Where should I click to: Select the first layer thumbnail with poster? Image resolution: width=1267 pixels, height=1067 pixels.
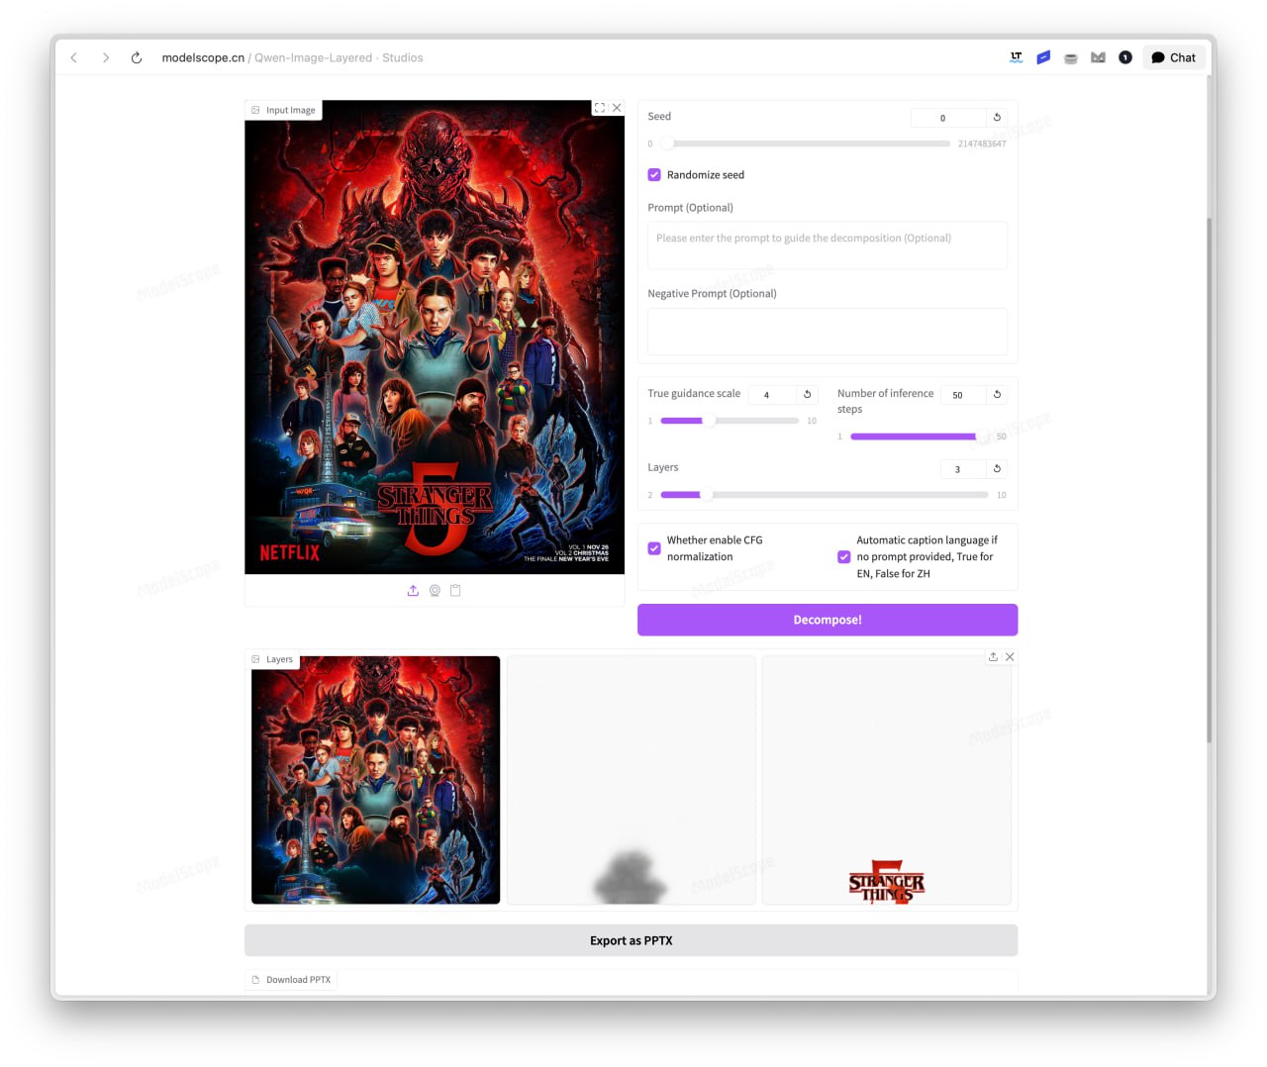(x=376, y=780)
